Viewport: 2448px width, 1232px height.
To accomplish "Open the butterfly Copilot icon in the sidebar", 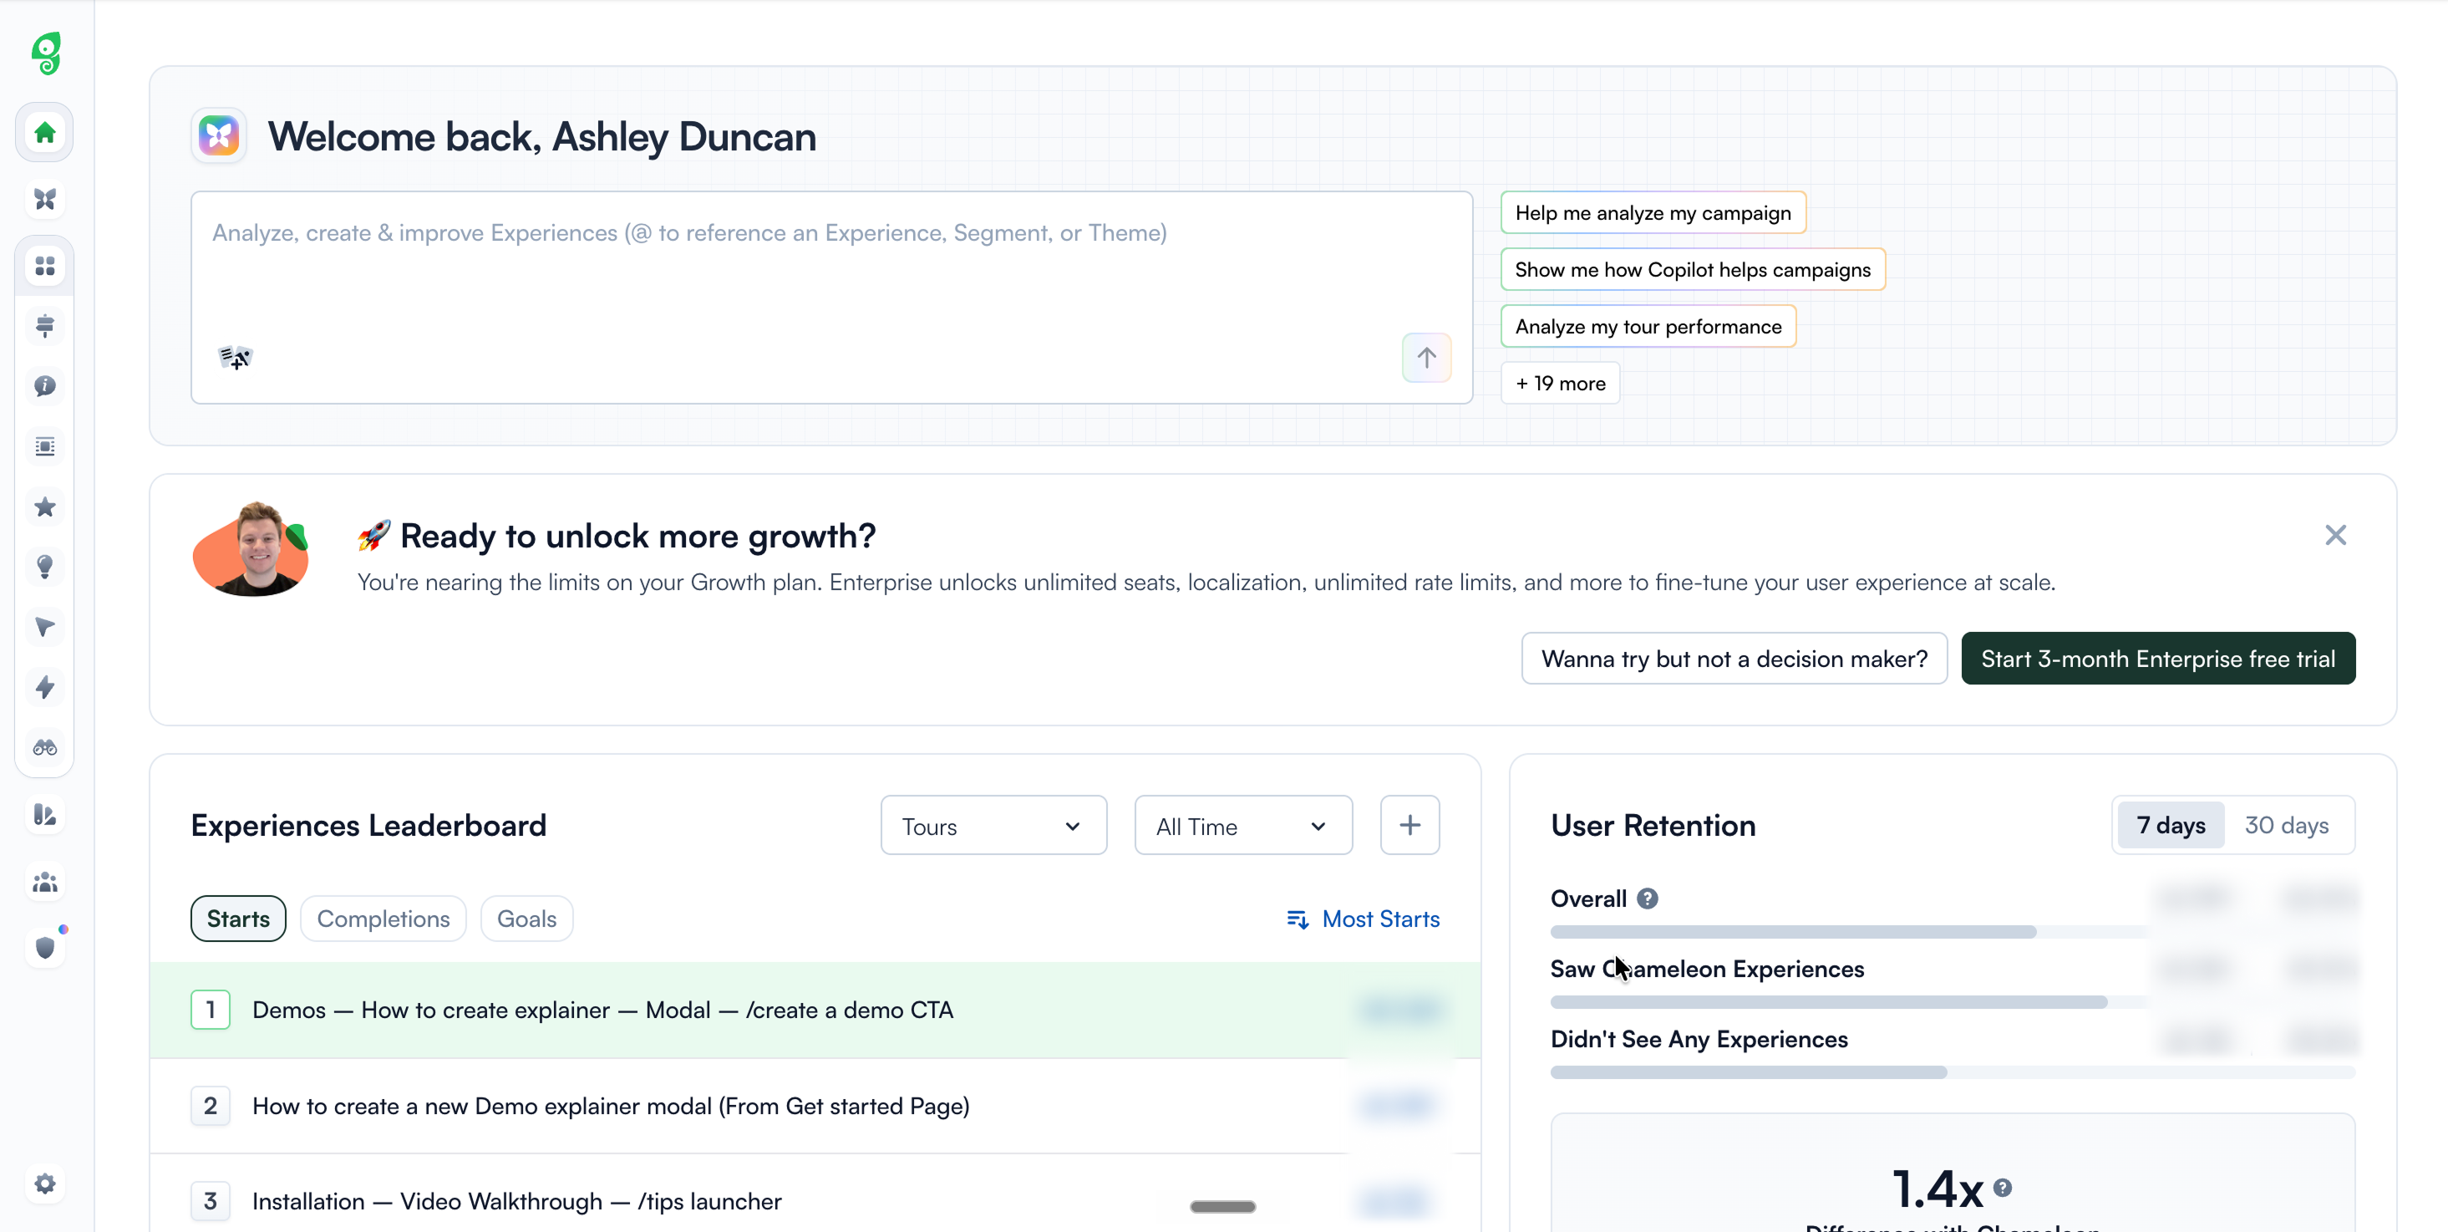I will pyautogui.click(x=44, y=199).
